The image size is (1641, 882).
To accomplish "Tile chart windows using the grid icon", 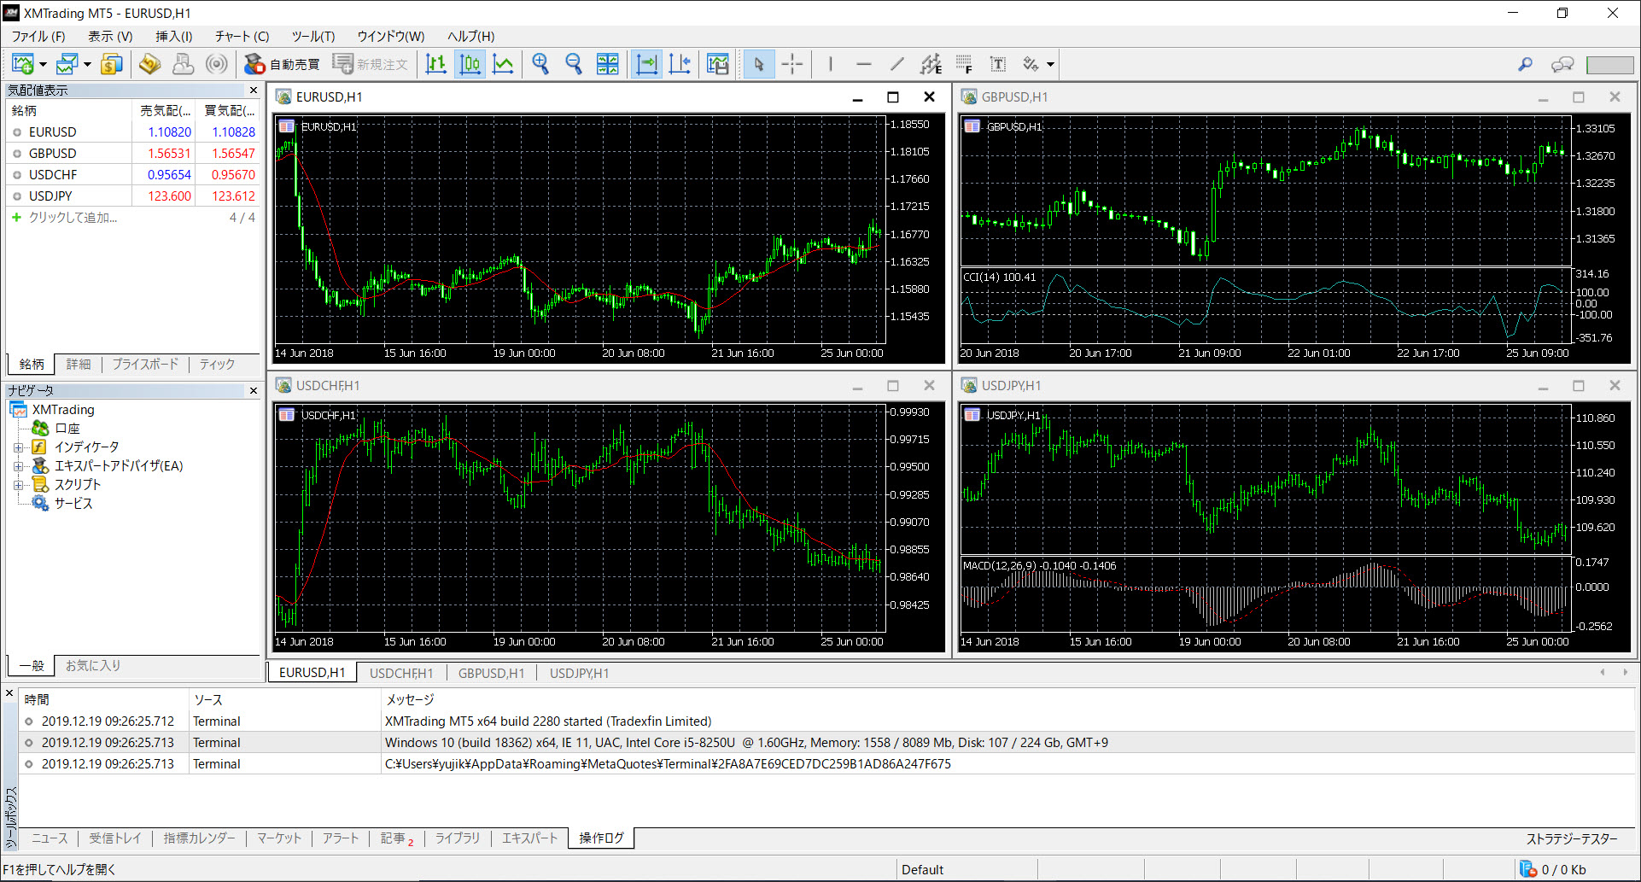I will tap(608, 64).
